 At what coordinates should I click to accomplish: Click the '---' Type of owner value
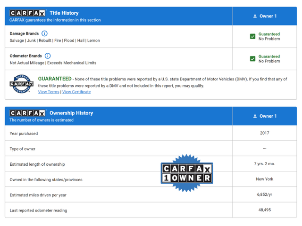pyautogui.click(x=265, y=148)
